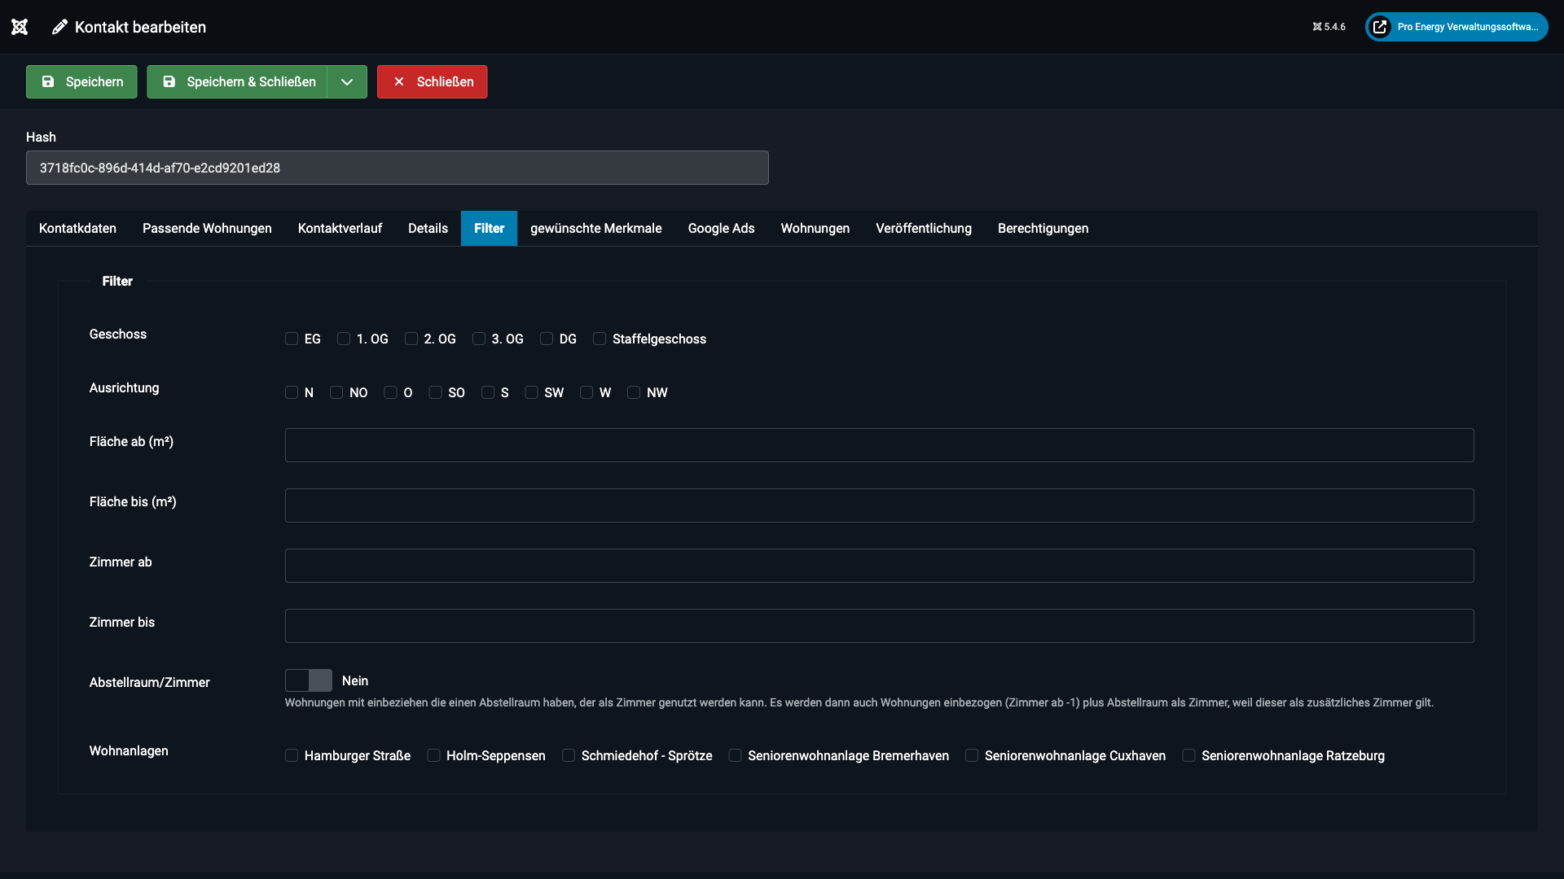
Task: Click the red Schließen button
Action: pos(432,82)
